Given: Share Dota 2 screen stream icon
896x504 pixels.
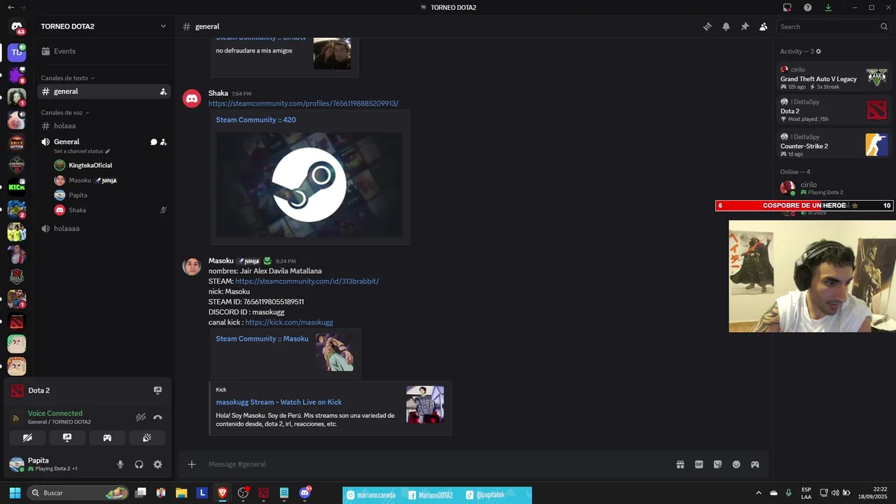Looking at the screenshot, I should coord(157,391).
